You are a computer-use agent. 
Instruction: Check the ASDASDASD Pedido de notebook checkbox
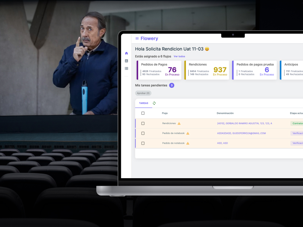click(143, 133)
